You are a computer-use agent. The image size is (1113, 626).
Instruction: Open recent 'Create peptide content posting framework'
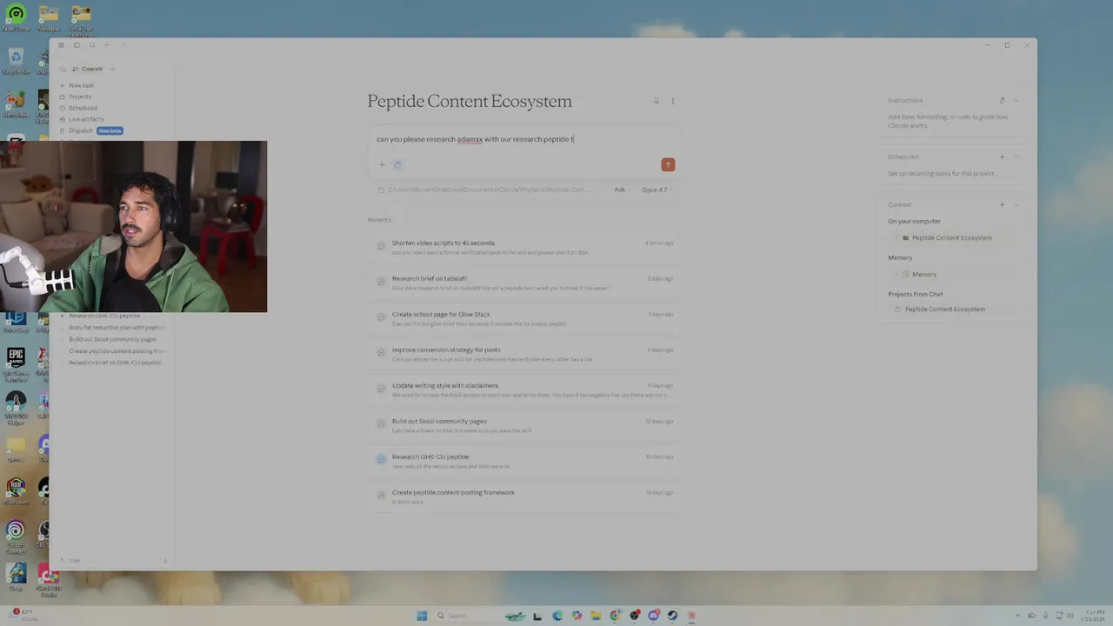point(525,496)
